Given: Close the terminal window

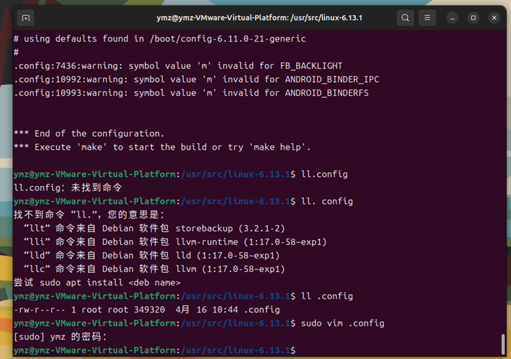Looking at the screenshot, I should click(x=494, y=18).
